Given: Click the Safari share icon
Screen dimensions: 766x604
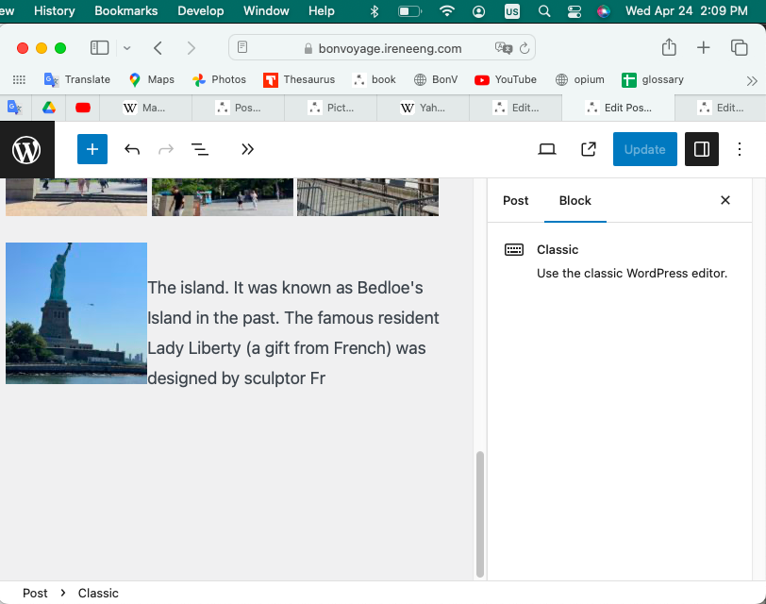Looking at the screenshot, I should click(669, 48).
